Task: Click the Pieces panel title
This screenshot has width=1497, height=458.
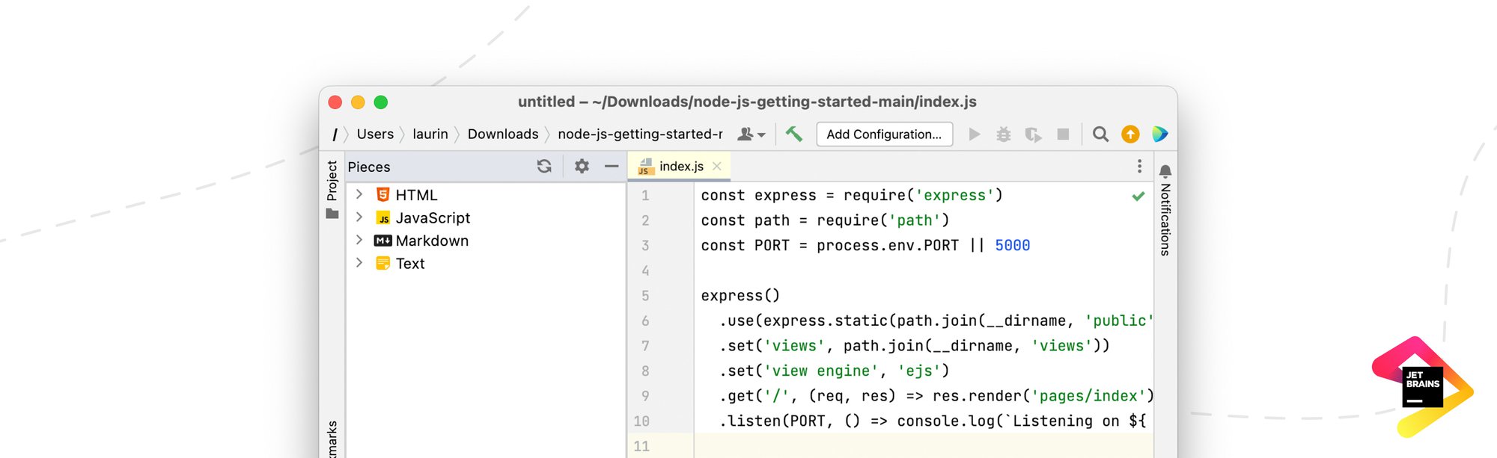Action: (x=369, y=167)
